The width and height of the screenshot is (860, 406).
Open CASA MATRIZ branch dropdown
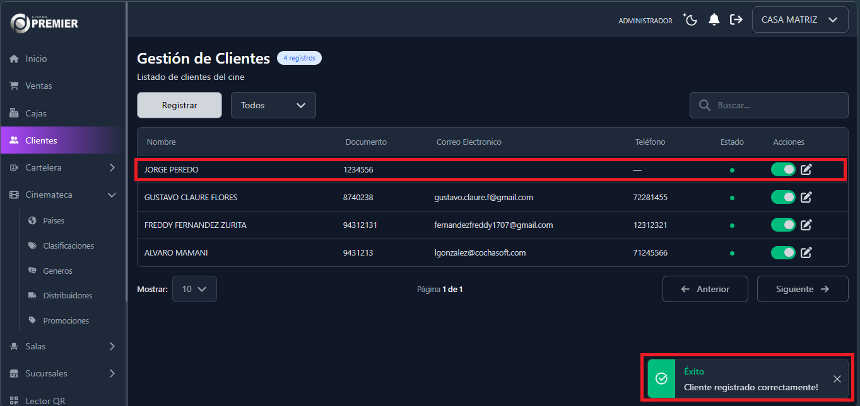(799, 20)
